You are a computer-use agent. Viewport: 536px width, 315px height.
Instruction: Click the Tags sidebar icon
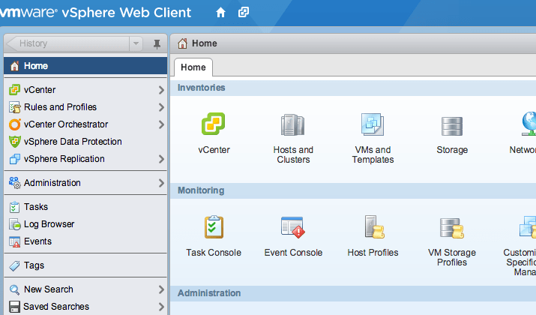point(14,265)
